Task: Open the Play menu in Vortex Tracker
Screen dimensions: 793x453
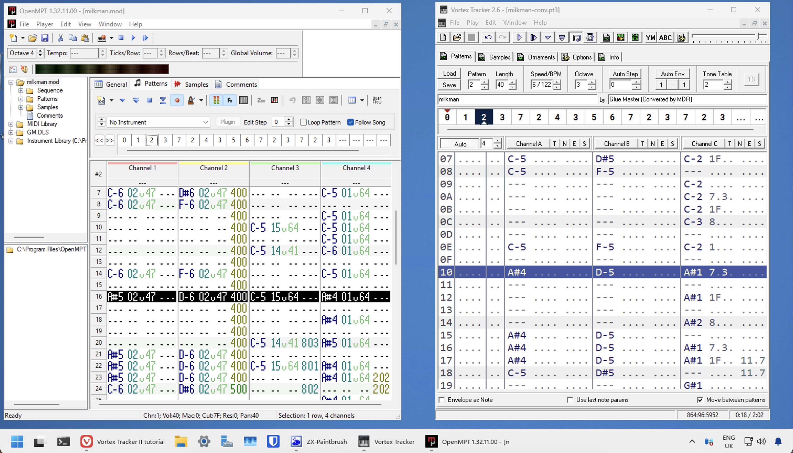Action: coord(472,23)
